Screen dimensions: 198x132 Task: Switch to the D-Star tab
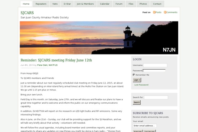67,4
